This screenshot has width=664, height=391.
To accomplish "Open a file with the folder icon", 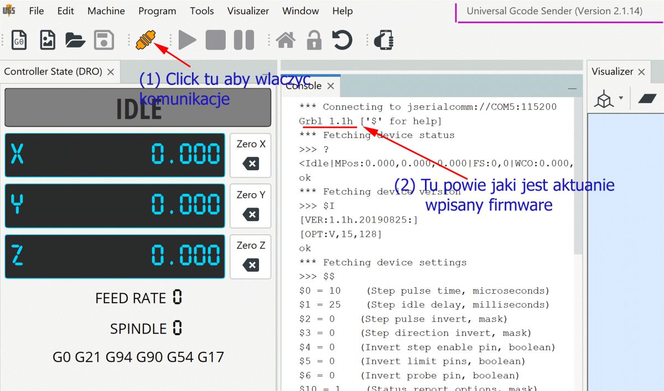I will click(75, 40).
